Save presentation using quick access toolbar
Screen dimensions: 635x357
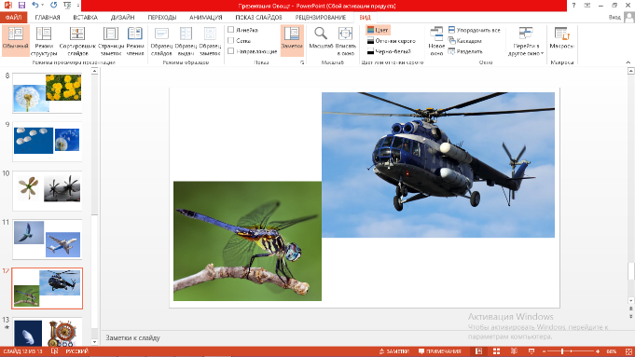tap(21, 6)
